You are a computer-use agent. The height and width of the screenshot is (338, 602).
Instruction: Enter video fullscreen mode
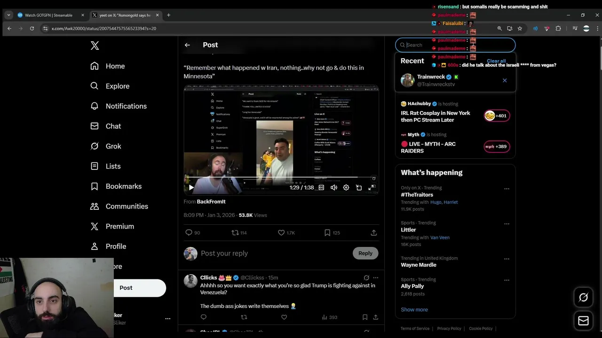click(x=372, y=187)
